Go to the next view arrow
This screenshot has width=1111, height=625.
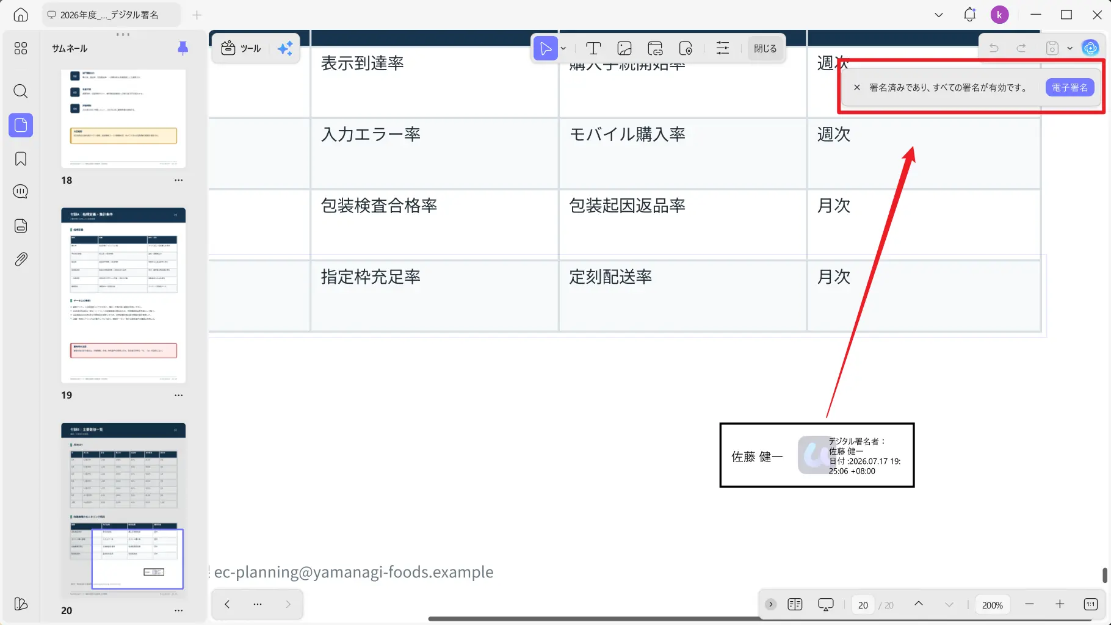click(x=288, y=604)
